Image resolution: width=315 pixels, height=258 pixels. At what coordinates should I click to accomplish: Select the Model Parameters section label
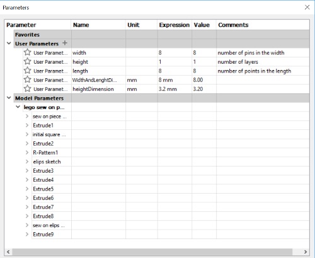pyautogui.click(x=39, y=98)
